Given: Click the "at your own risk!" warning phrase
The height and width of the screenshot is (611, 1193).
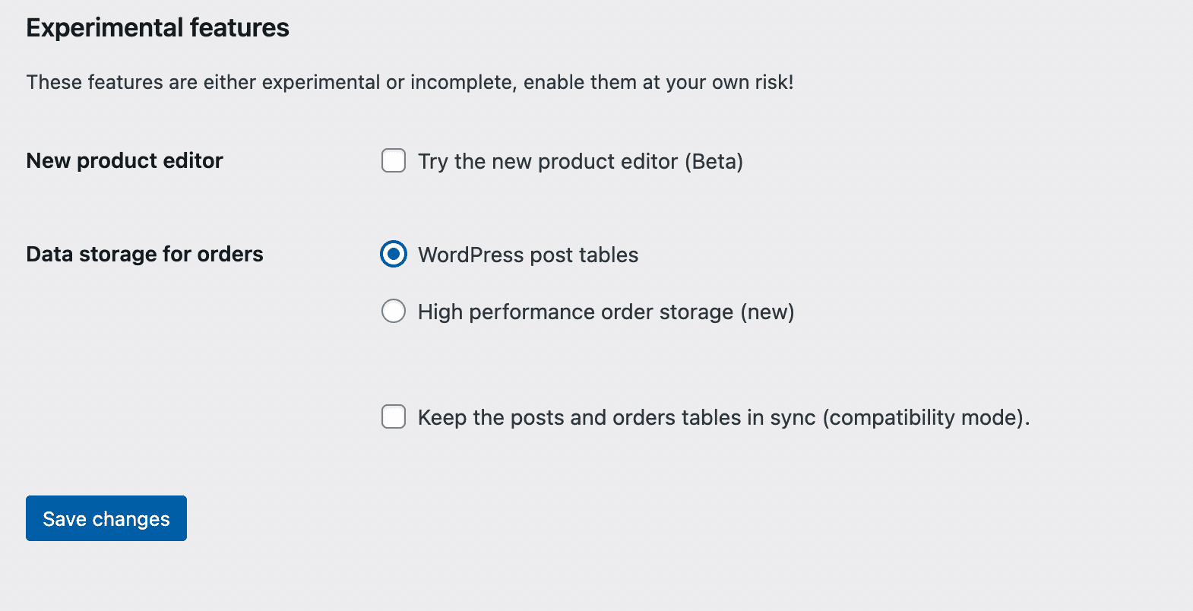Looking at the screenshot, I should coord(718,82).
